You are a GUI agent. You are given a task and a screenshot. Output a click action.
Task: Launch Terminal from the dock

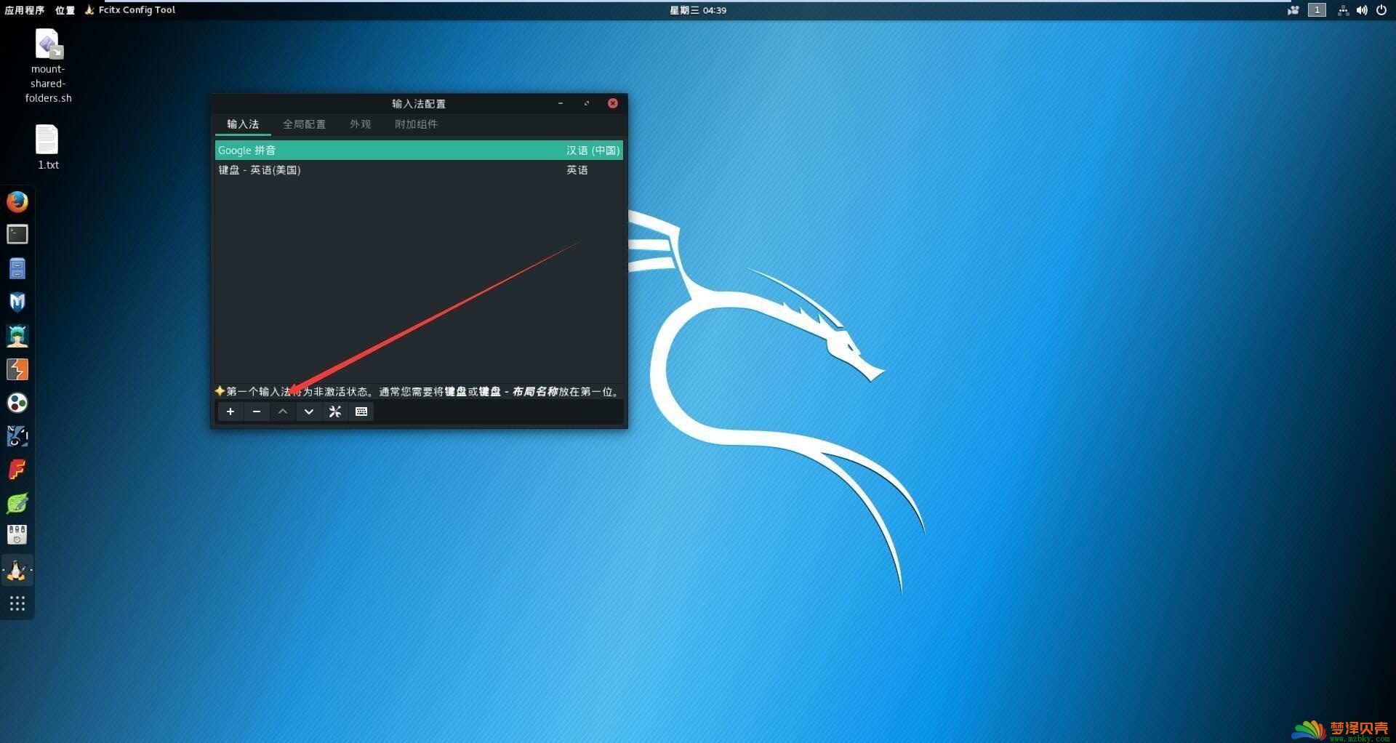[x=17, y=234]
